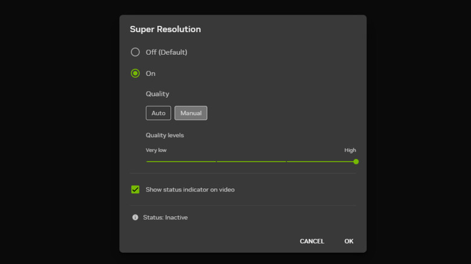Select the Off (Default) radio button
The image size is (471, 264).
(x=135, y=52)
